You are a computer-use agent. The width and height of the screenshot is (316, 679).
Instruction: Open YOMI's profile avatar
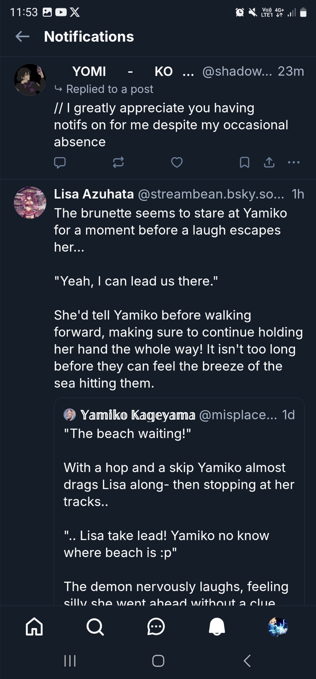30,80
